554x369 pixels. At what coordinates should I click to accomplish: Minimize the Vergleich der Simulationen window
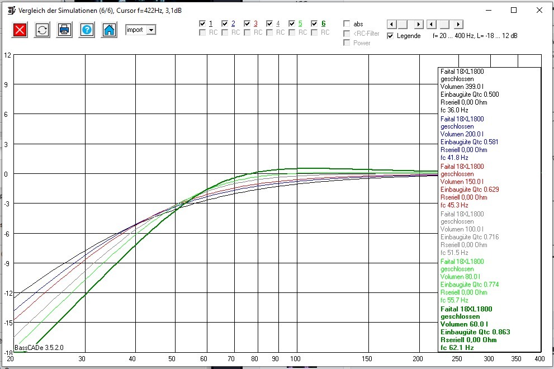[489, 10]
